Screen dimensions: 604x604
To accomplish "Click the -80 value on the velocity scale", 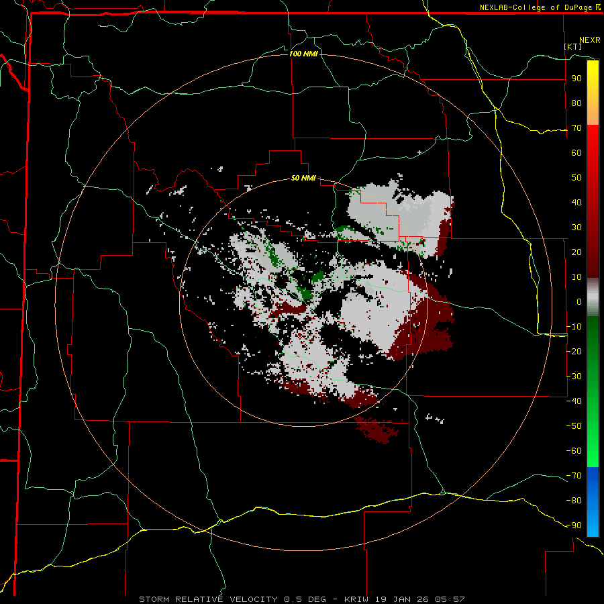I will point(574,501).
